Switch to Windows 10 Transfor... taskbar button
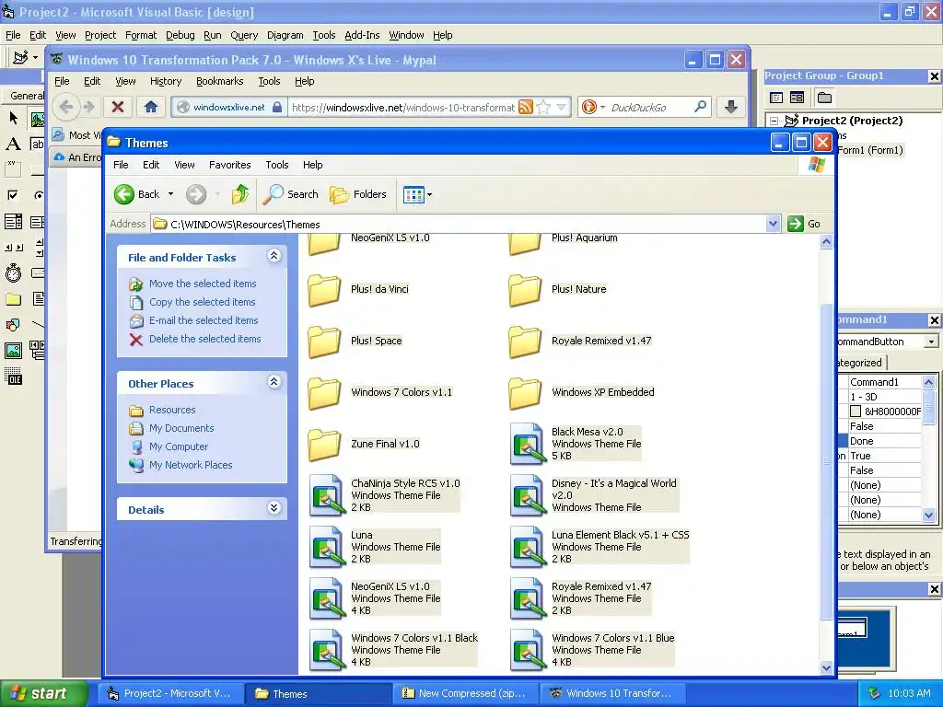 (613, 693)
